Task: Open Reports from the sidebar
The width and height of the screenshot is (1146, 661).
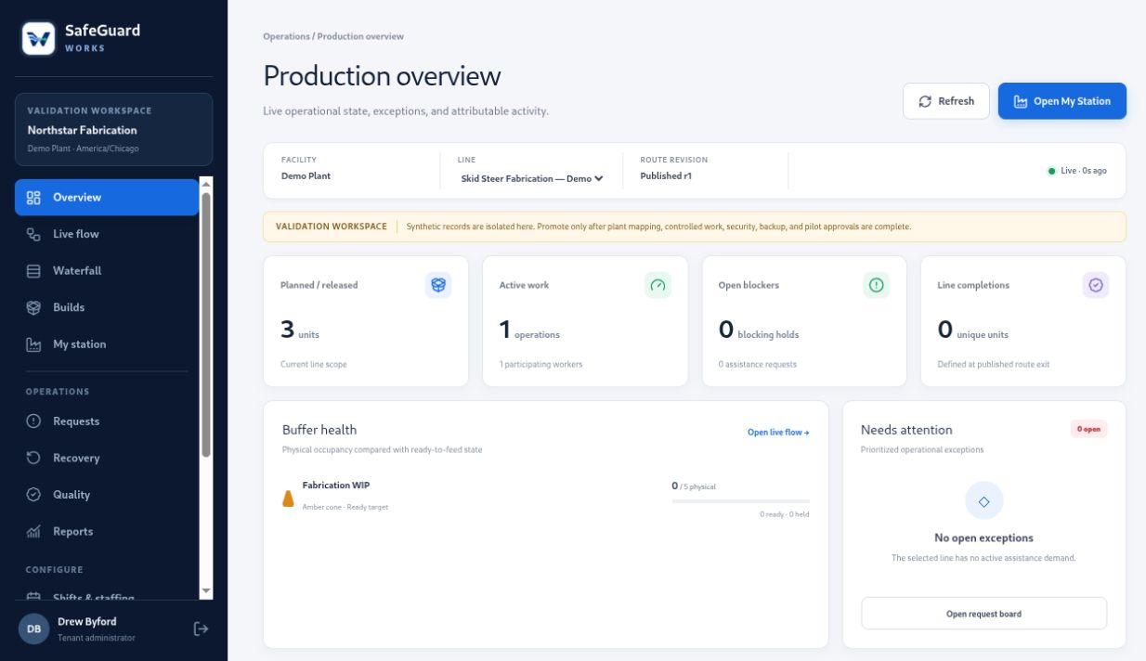Action: (x=107, y=532)
